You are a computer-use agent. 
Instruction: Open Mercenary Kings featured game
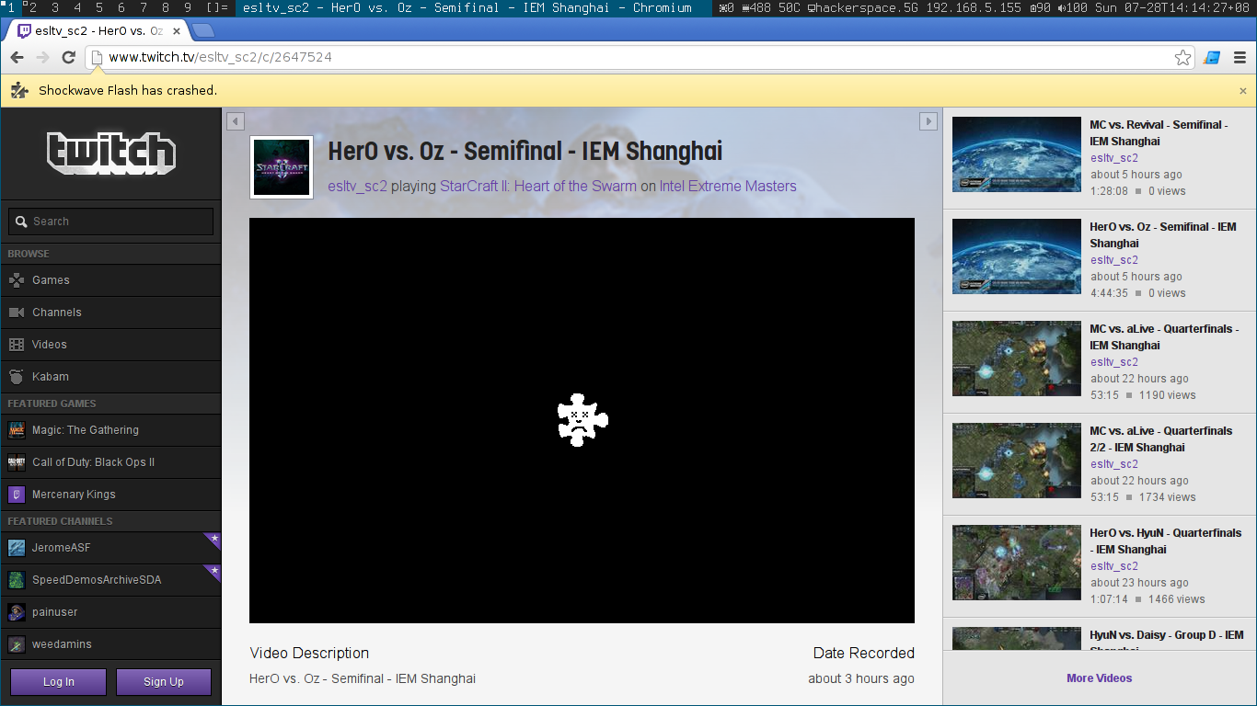pyautogui.click(x=111, y=495)
